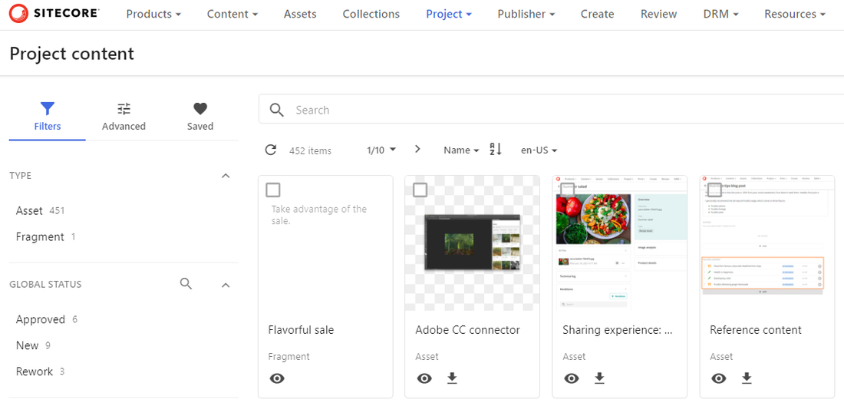Filter by Asset type
This screenshot has height=406, width=844.
click(41, 210)
